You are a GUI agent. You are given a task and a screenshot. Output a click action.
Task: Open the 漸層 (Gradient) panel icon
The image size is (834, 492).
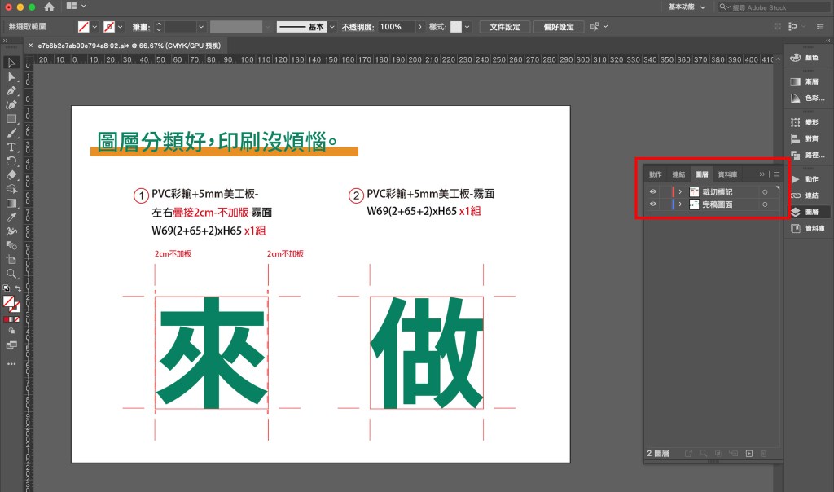click(x=796, y=81)
